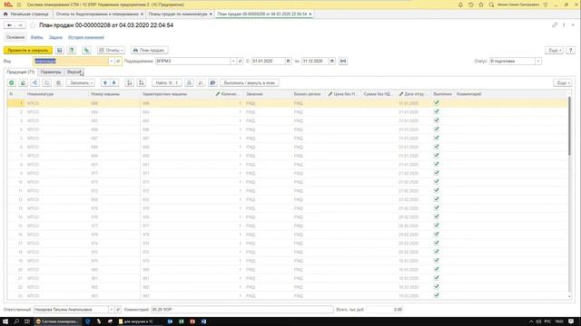Click the table's vertical scrollbar
Viewport: 581px width, 326px height.
[569, 126]
